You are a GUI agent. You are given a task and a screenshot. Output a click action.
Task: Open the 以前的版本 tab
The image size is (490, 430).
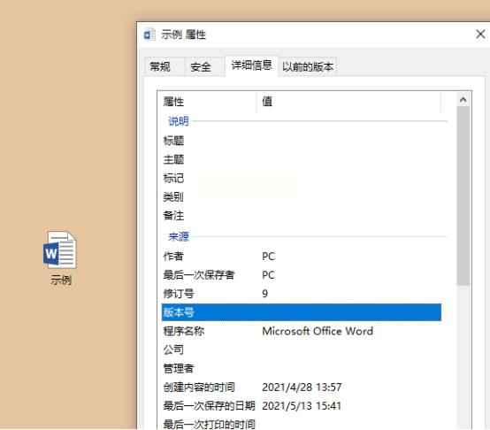tap(308, 66)
